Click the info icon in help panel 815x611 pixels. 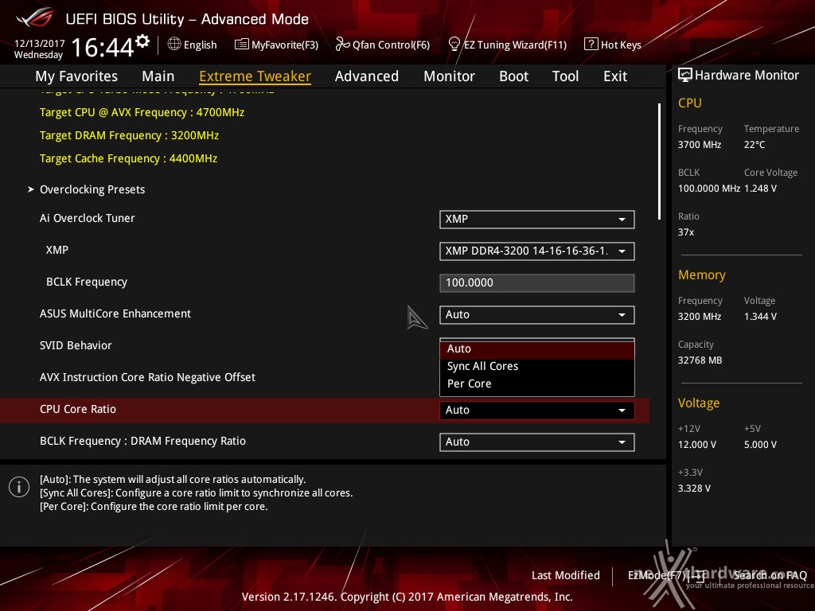pos(19,487)
